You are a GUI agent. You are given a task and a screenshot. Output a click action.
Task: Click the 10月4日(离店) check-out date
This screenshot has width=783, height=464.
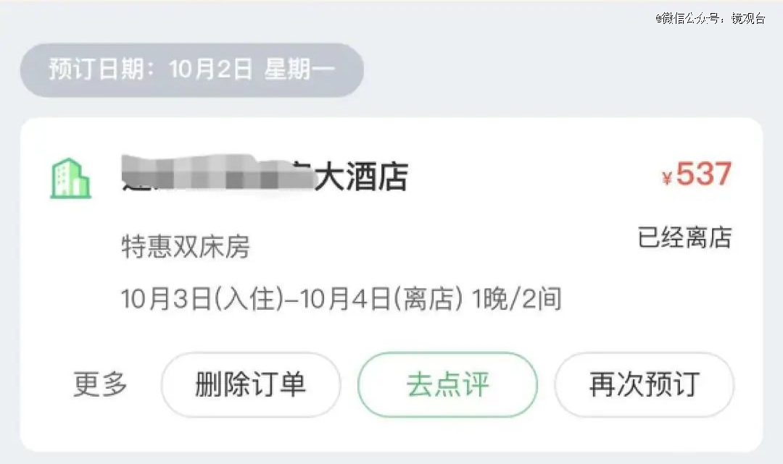pos(381,299)
